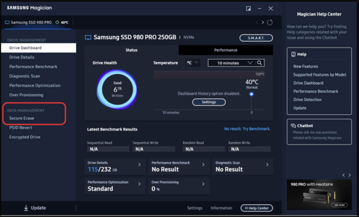Click the 'No result. Try Benchmark.' link
359x217 pixels.
(x=247, y=129)
